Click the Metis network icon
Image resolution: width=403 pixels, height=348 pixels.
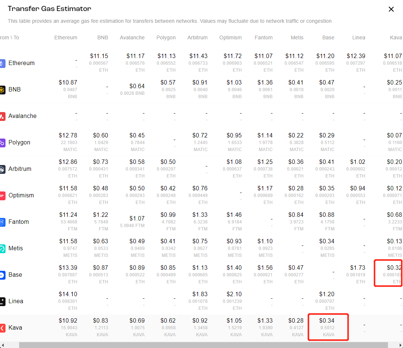(2, 248)
